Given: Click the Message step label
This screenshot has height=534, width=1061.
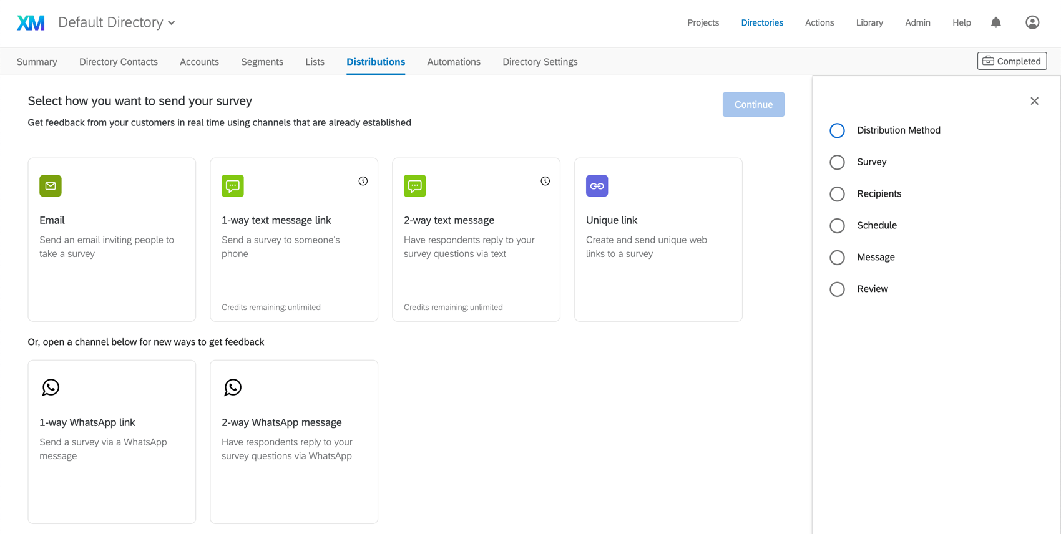Looking at the screenshot, I should [x=876, y=258].
